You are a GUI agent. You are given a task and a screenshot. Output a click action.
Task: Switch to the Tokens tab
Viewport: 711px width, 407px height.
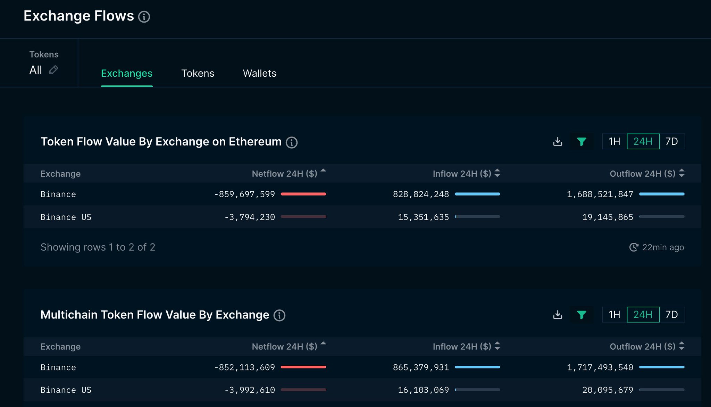[x=198, y=73]
